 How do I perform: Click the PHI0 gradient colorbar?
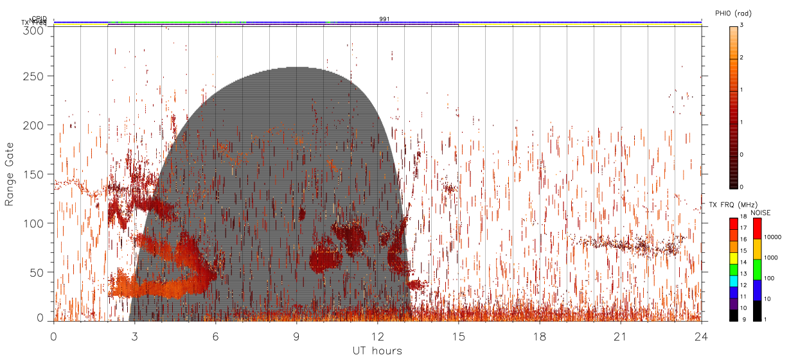click(734, 107)
